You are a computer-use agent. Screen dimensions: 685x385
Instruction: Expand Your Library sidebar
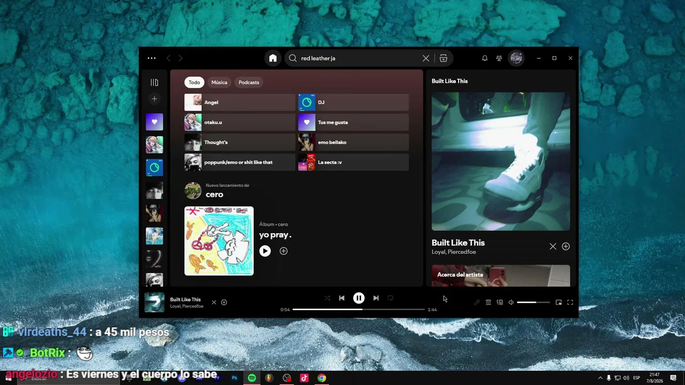pos(154,82)
